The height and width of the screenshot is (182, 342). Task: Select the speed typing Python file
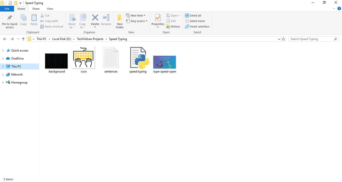[x=138, y=60]
